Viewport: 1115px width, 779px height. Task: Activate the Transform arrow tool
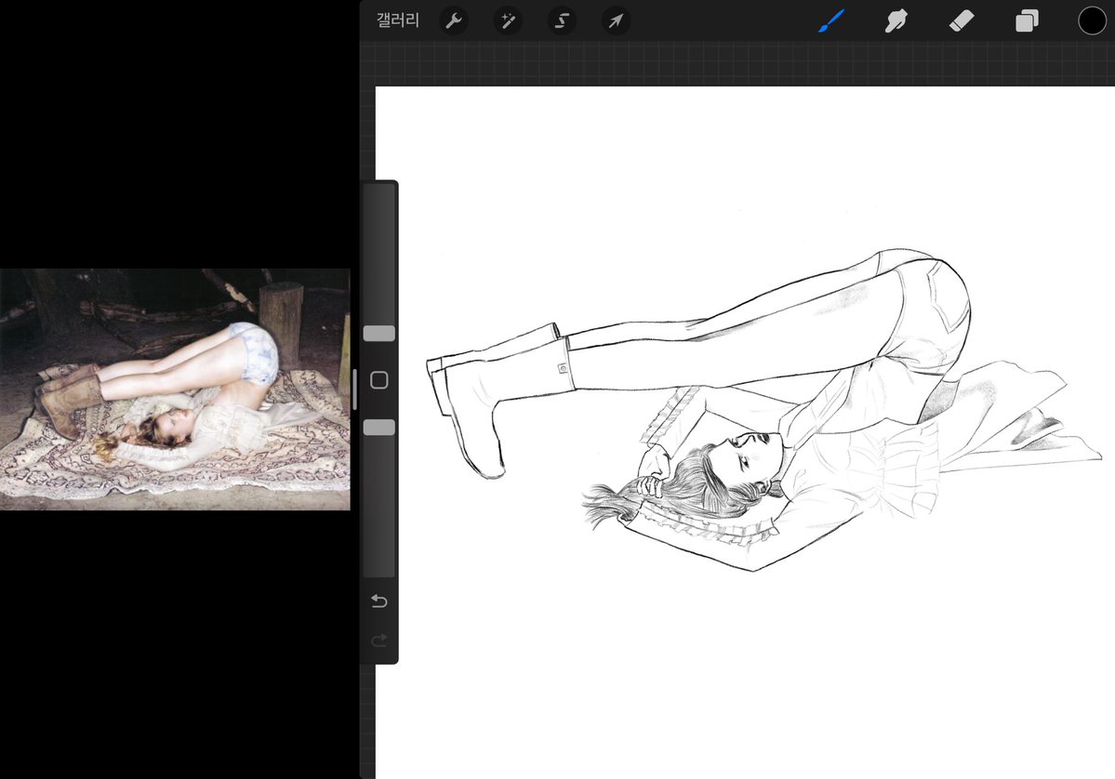[x=616, y=21]
